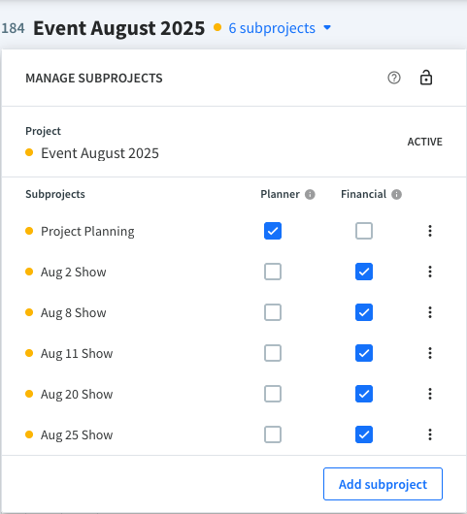Click the Financial info icon
This screenshot has width=467, height=514.
tap(396, 194)
